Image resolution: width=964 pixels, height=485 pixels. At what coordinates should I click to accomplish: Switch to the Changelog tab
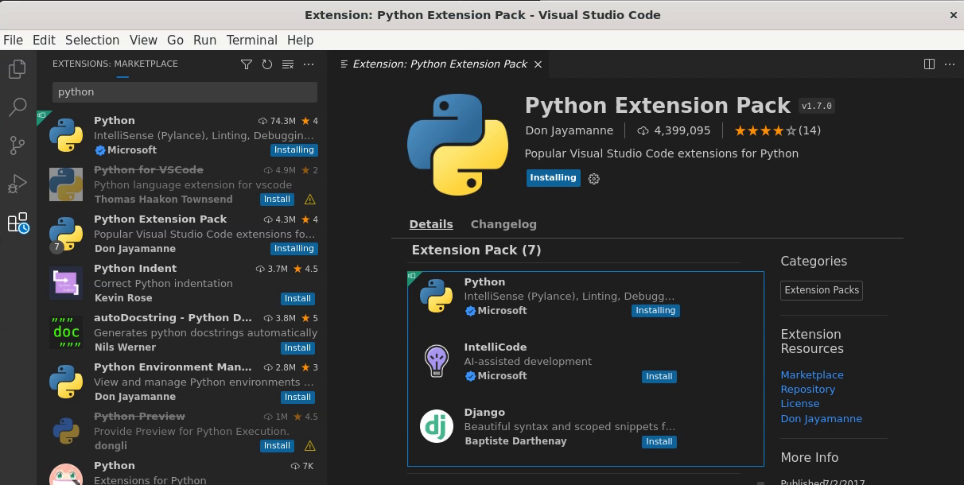[503, 224]
